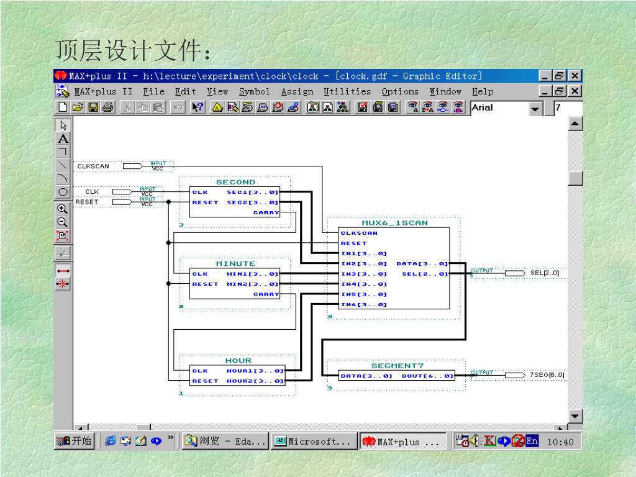
Task: Open the Assign menu
Action: (x=298, y=91)
